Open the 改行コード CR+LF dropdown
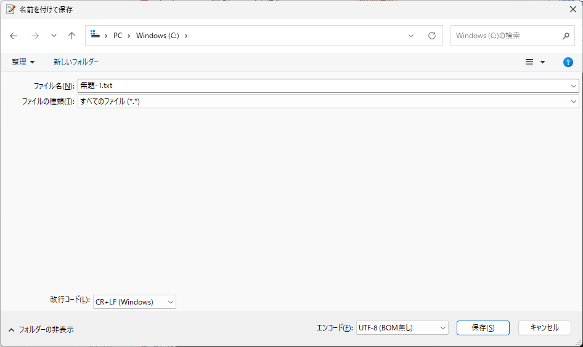This screenshot has width=583, height=347. pos(134,301)
